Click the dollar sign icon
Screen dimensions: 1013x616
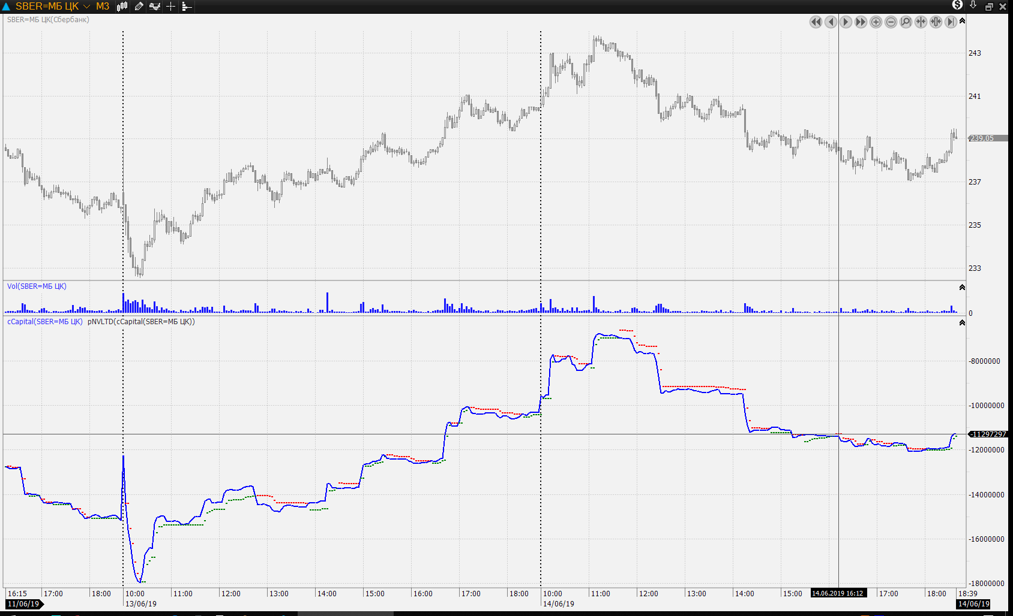coord(957,5)
